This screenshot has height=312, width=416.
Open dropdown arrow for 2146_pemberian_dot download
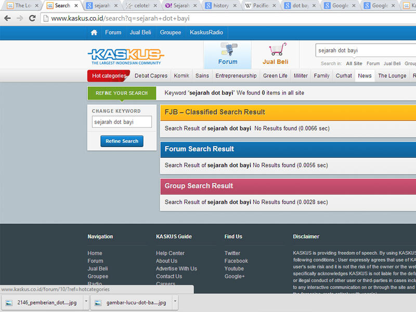86,302
